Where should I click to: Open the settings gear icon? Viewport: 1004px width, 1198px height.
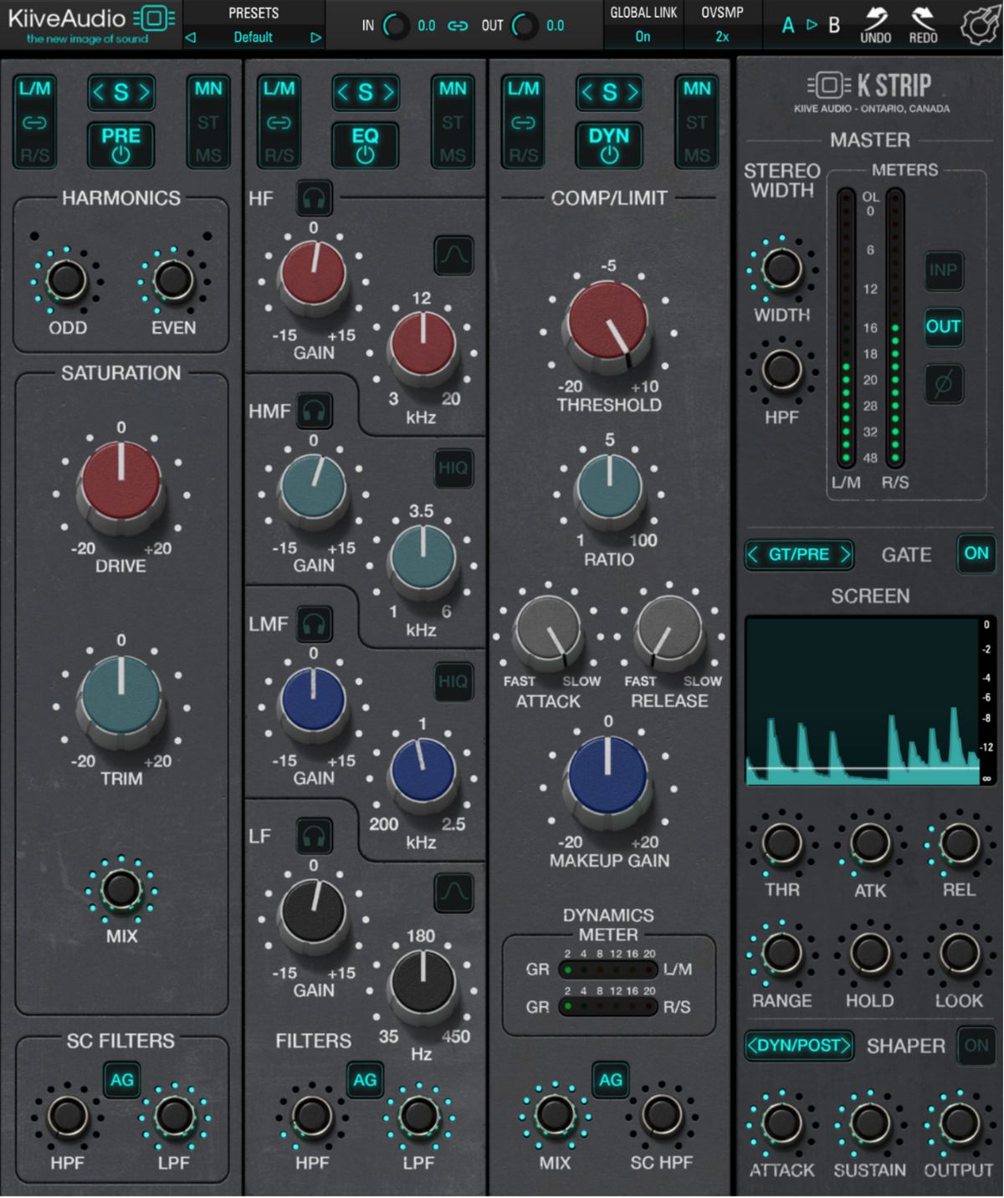pyautogui.click(x=980, y=25)
